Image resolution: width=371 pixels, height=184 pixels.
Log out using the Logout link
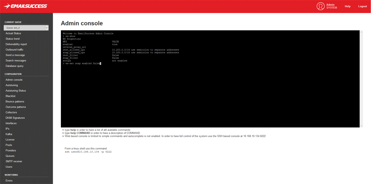pos(362,6)
